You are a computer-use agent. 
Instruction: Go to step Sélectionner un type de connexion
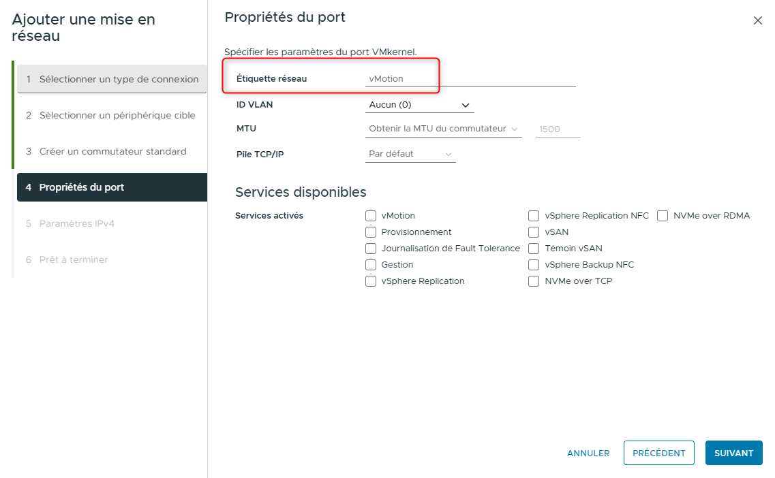pos(112,78)
